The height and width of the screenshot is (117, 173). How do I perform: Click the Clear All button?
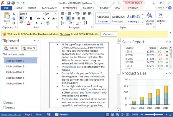[29, 48]
